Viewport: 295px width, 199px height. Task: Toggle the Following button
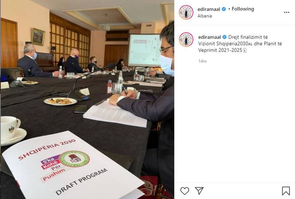pyautogui.click(x=243, y=9)
